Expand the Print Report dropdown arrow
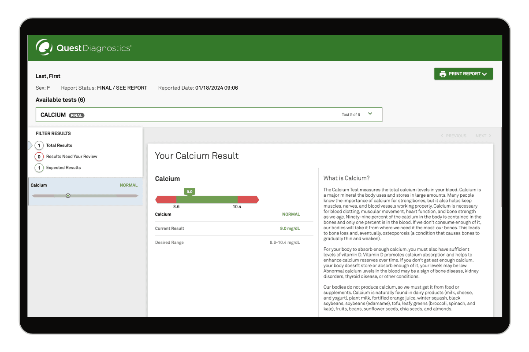 [x=484, y=74]
